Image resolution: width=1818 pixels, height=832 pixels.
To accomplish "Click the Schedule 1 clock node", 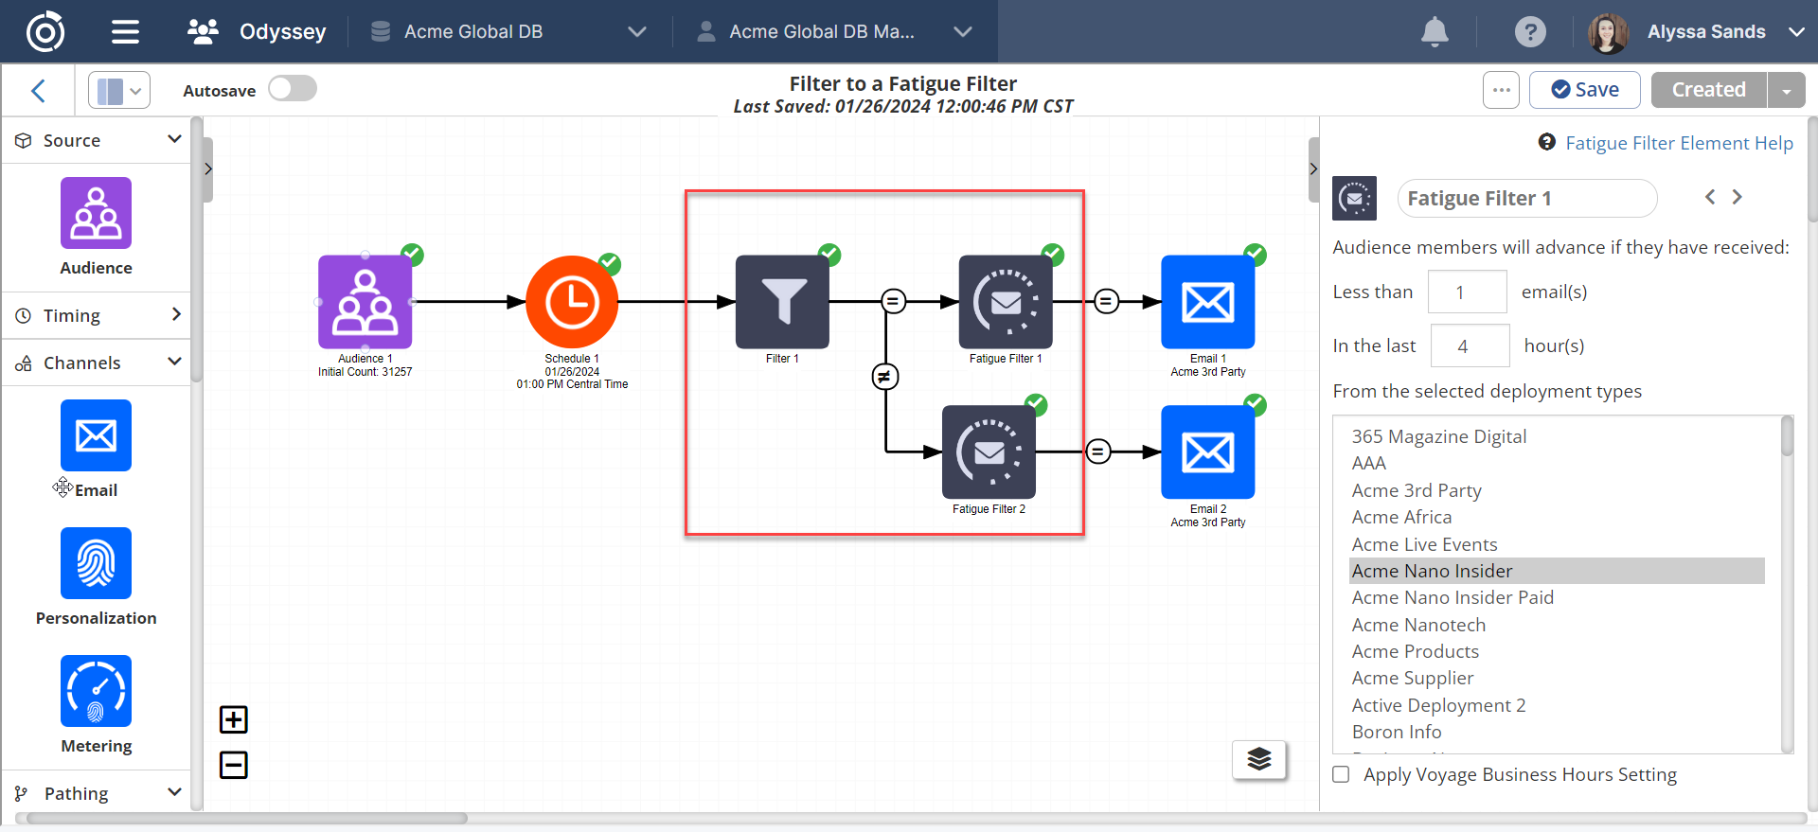I will [572, 303].
